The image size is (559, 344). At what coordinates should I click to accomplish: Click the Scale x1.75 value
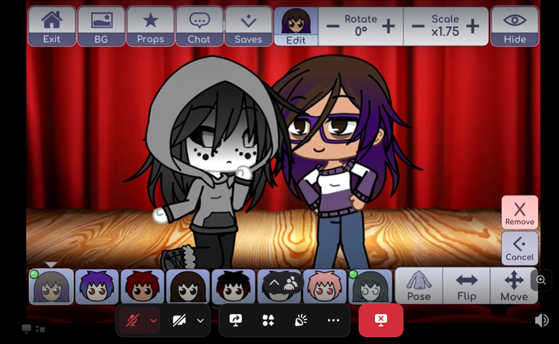pos(445,32)
